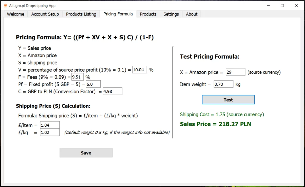Screen dimensions: 305x187
Task: Open the Products Listing tab
Action: 81,14
